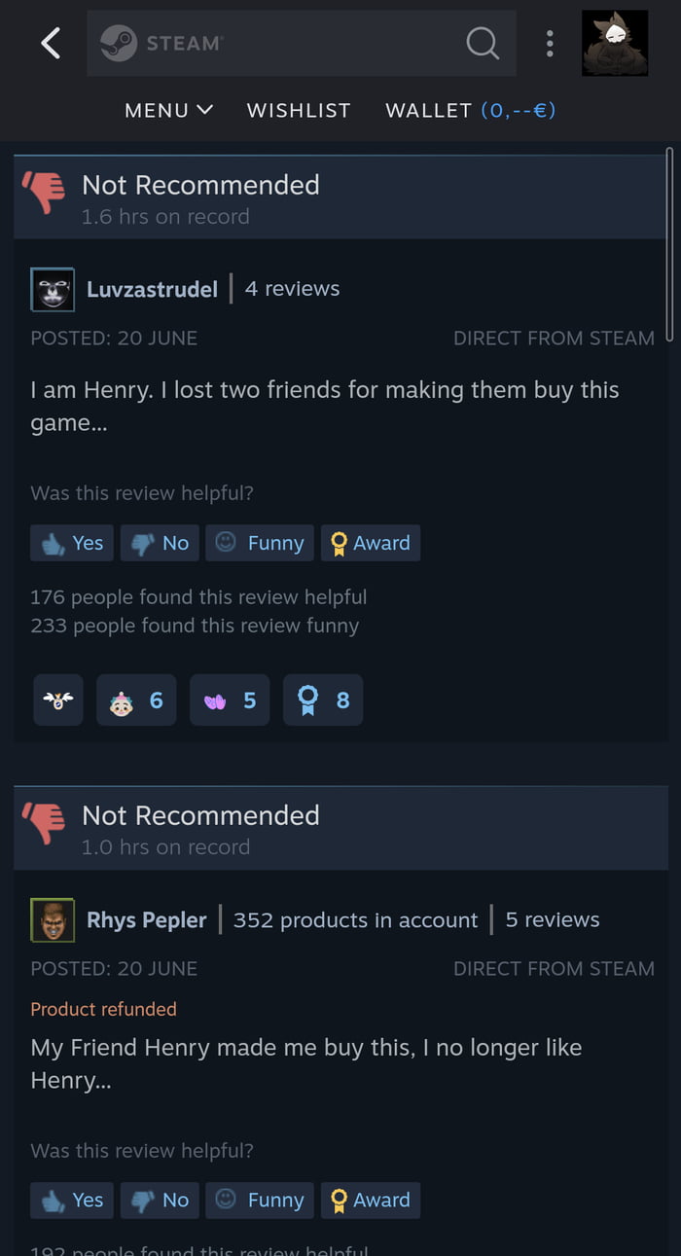Click the ribbon award with count 8
This screenshot has width=681, height=1256.
(x=323, y=700)
